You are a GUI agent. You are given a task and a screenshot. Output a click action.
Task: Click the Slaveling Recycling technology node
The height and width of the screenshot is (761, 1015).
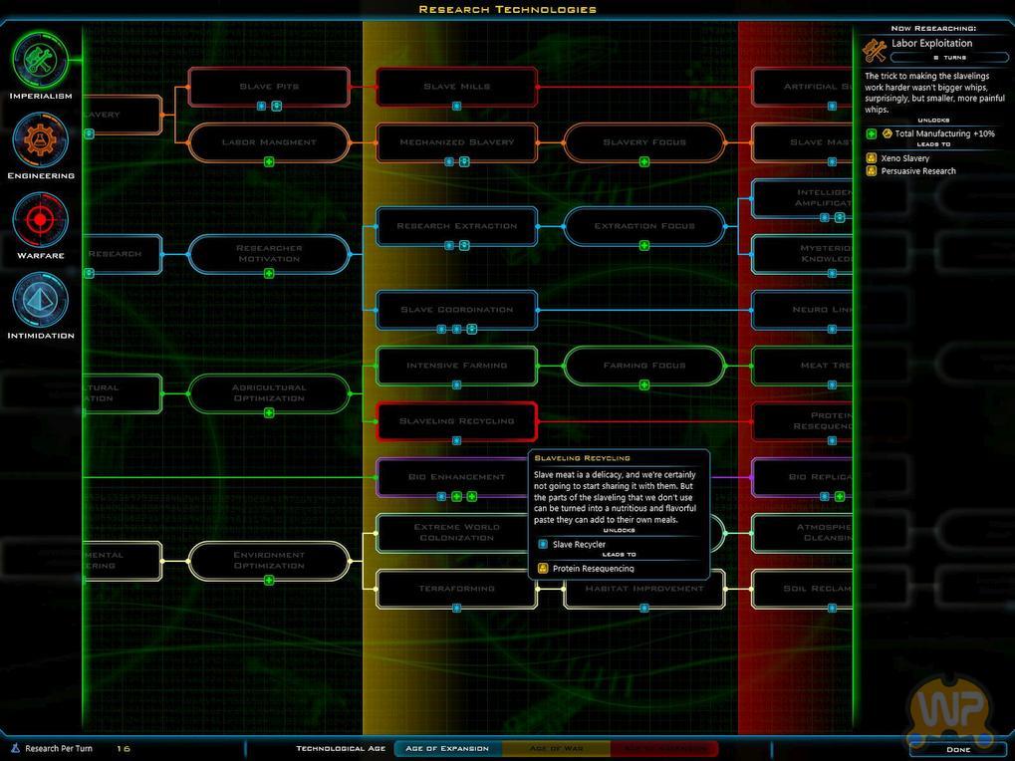coord(456,421)
